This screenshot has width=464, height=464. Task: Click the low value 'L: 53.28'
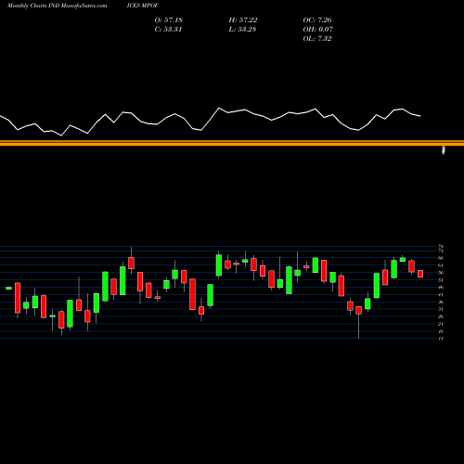coord(242,29)
